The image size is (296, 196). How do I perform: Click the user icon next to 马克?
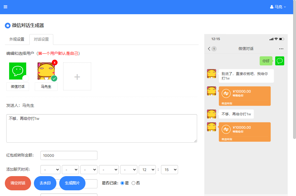(271, 7)
